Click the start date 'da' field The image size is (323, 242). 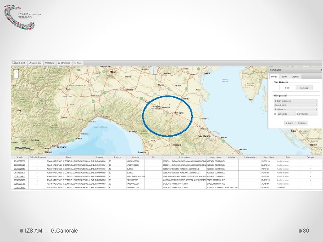(286, 114)
